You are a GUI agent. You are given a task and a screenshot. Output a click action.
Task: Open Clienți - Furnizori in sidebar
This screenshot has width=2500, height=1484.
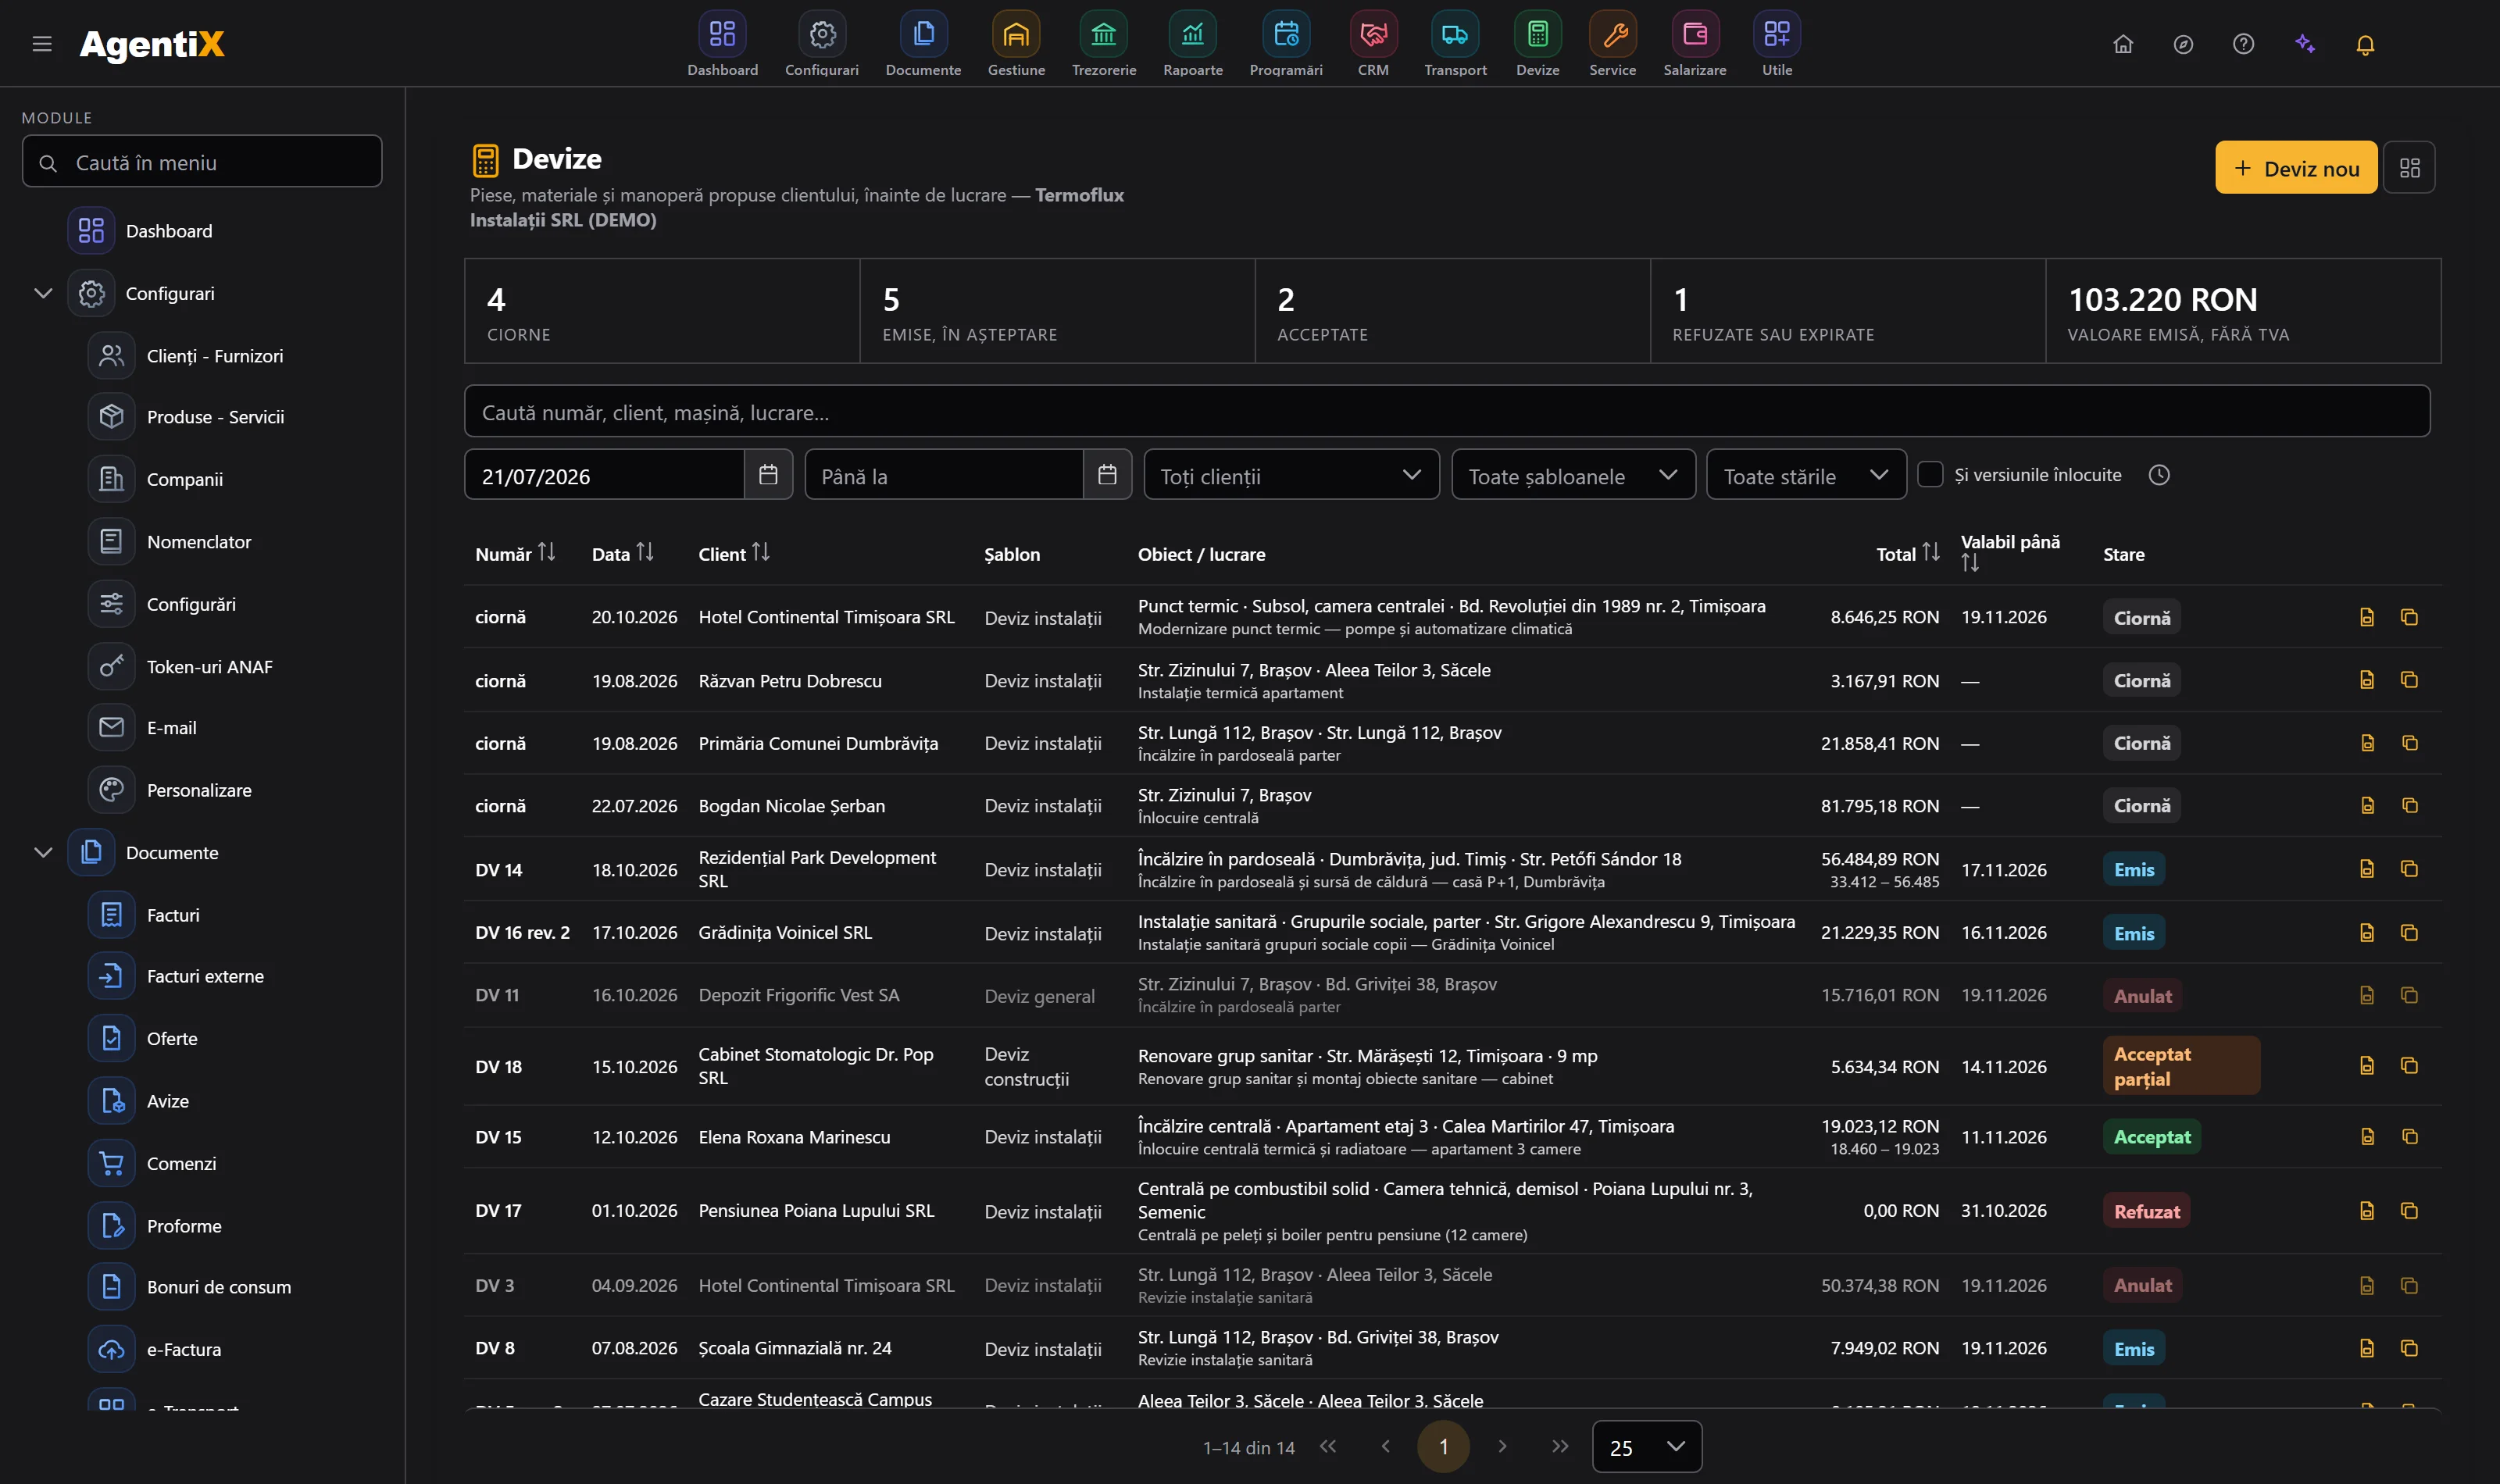point(214,356)
